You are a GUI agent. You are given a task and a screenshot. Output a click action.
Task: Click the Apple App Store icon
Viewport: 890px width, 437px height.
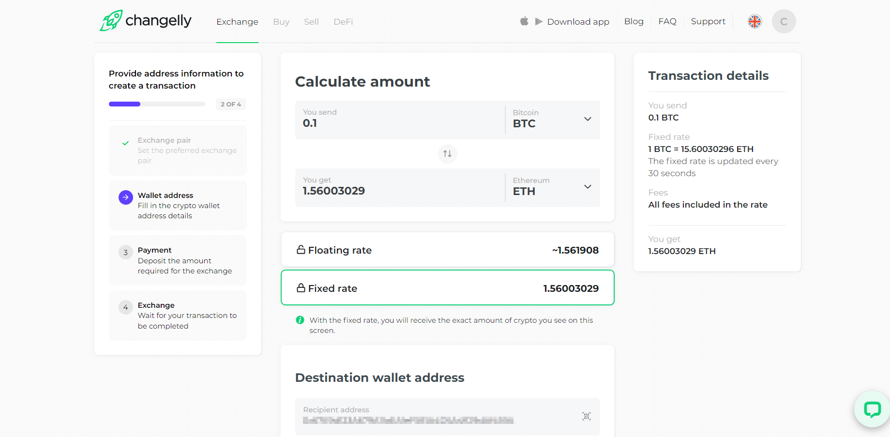[x=524, y=21]
